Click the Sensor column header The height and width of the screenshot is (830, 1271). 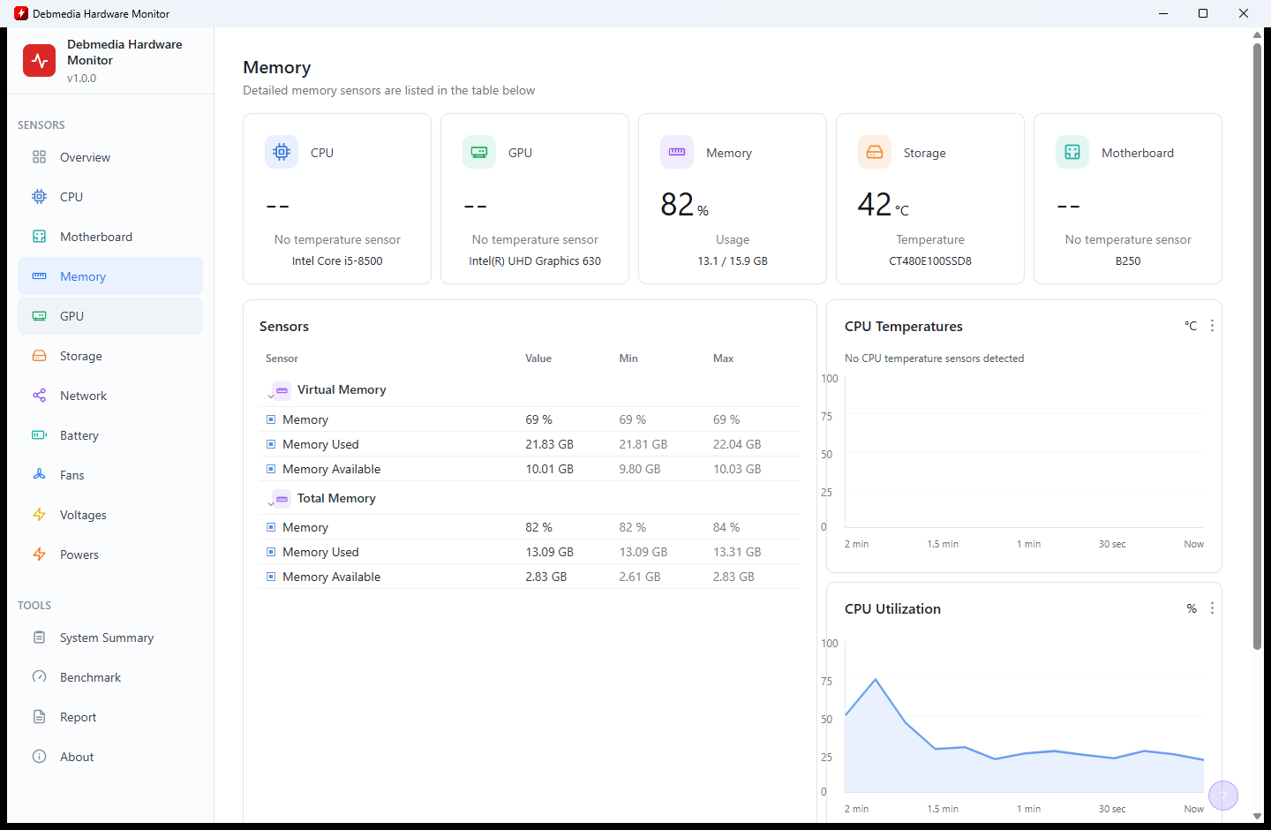point(282,358)
